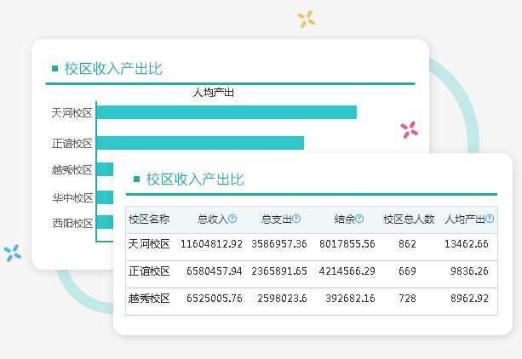Click the 校区总人数 column header
This screenshot has height=359, width=522.
pyautogui.click(x=409, y=219)
